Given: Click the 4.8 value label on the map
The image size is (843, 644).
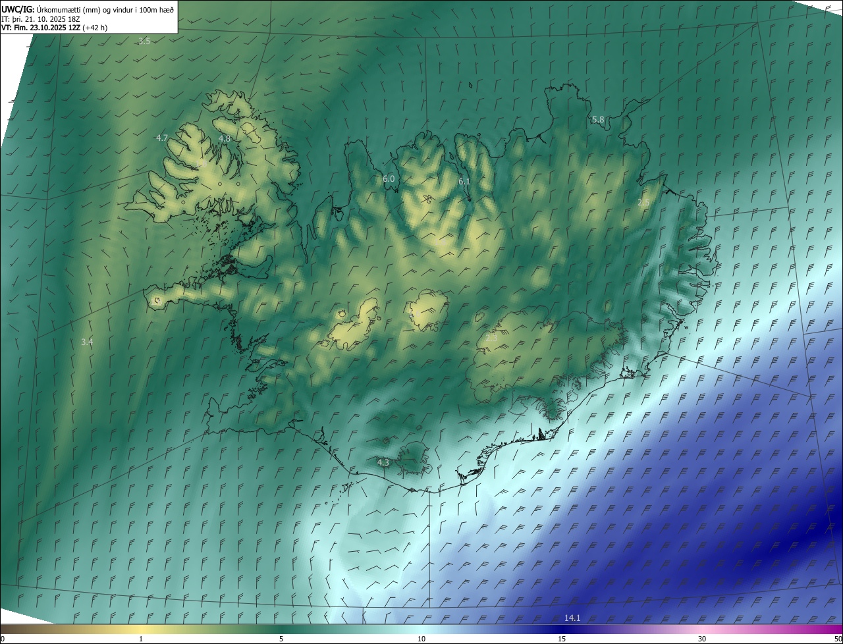Looking at the screenshot, I should (x=225, y=138).
